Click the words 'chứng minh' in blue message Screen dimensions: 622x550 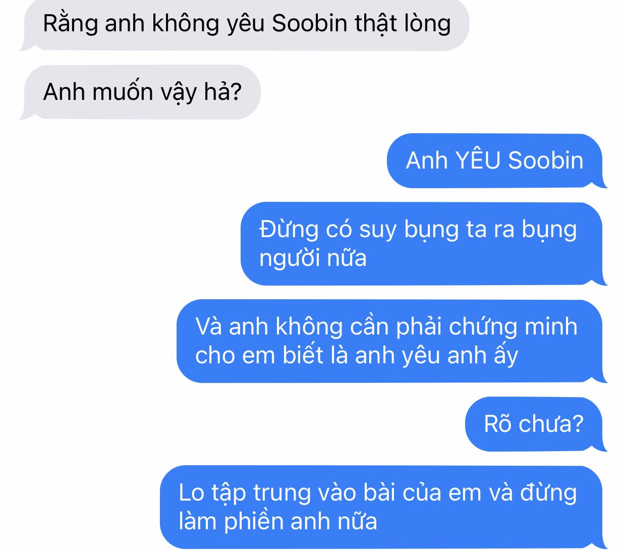coord(513,327)
